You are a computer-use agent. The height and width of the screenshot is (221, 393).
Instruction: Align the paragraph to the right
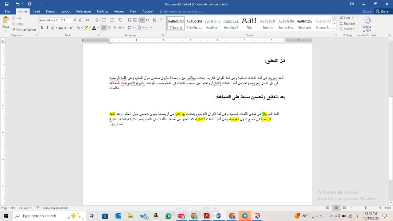coord(115,28)
